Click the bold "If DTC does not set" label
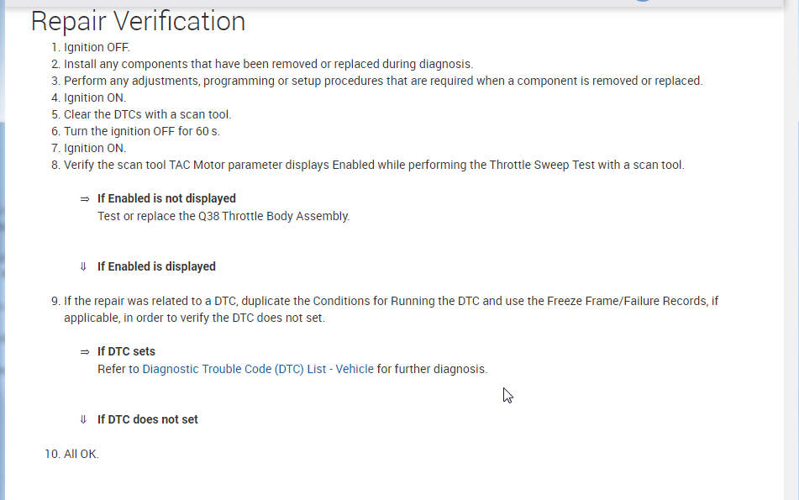Viewport: 799px width, 500px height. pyautogui.click(x=148, y=419)
